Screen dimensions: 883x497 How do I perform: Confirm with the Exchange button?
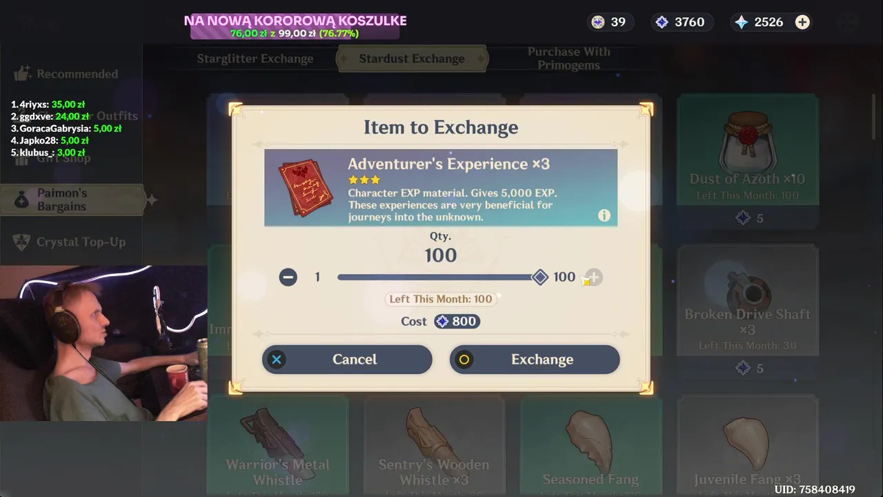tap(535, 360)
